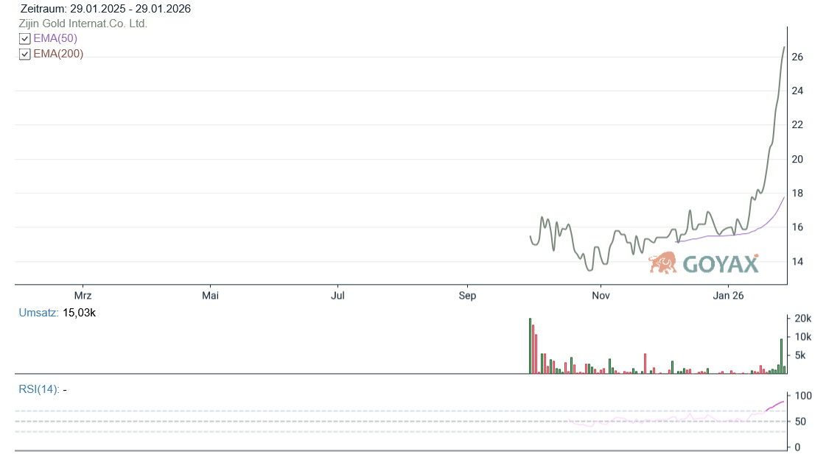840x454 pixels.
Task: Click the GOYAX watermark text
Action: [721, 264]
